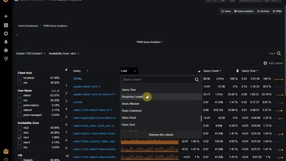The image size is (286, 161).
Task: Toggle the sbtest User Name checkbox
Action: 20,95
